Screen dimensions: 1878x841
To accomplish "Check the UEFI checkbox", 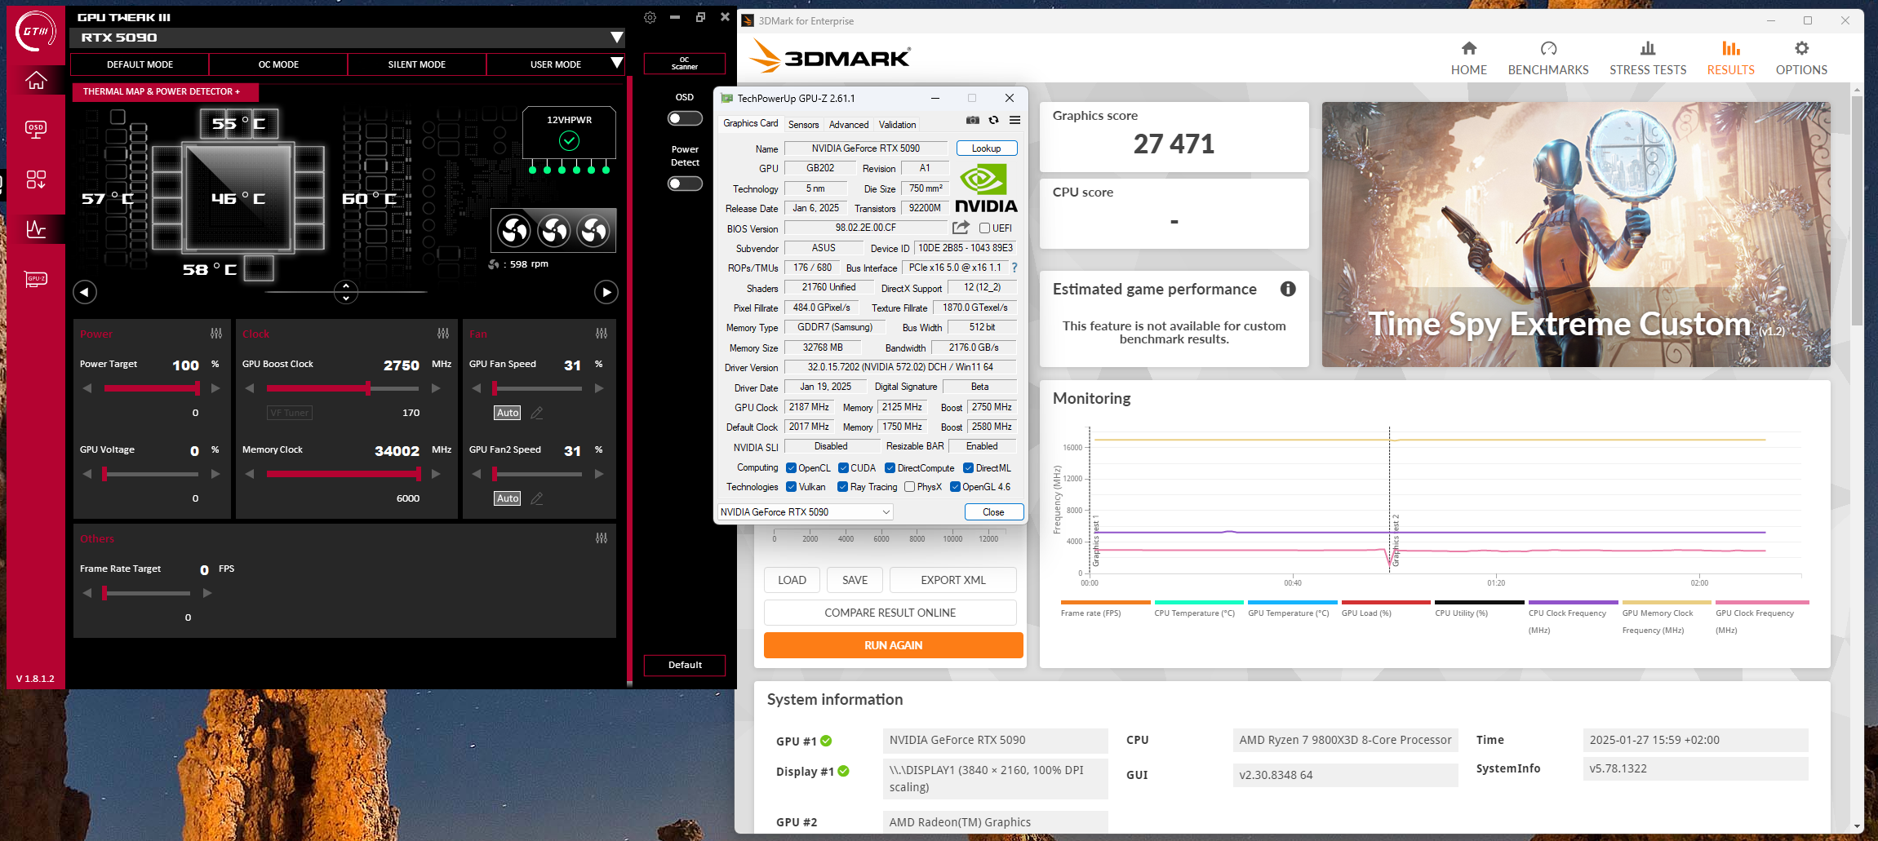I will click(x=984, y=228).
